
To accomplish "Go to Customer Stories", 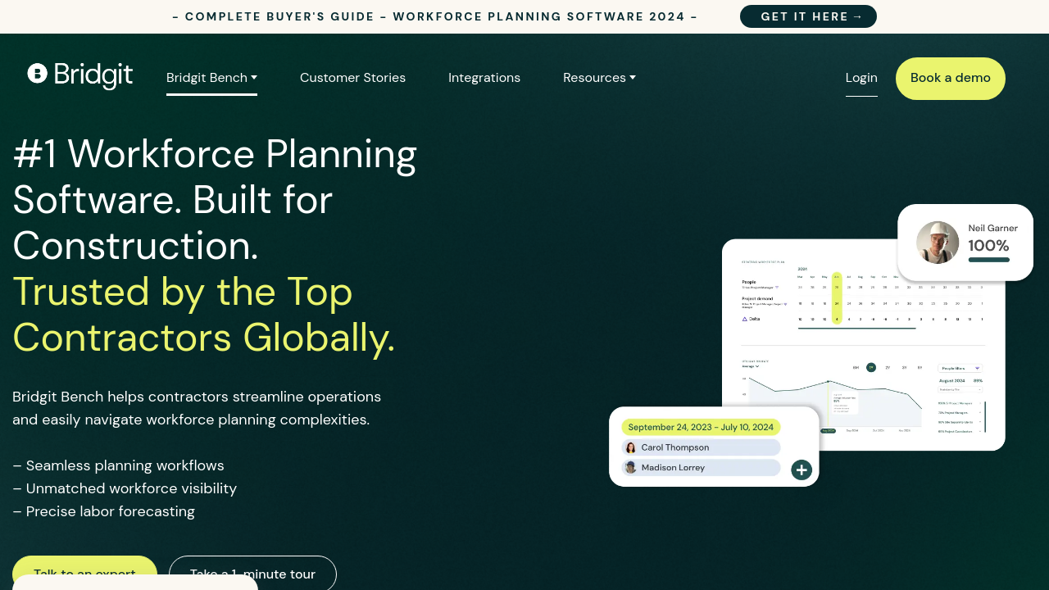I will [352, 78].
